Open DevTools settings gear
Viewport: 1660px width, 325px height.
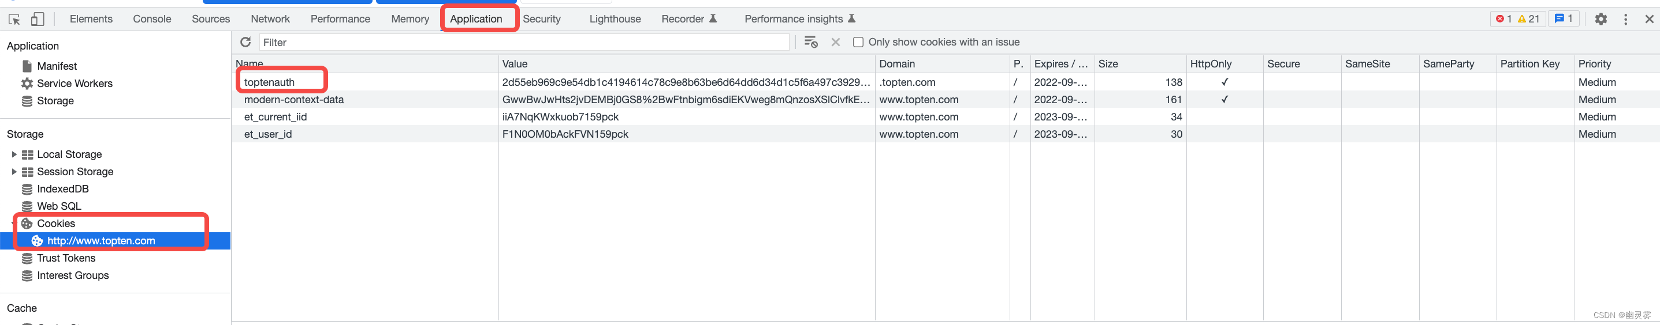(1601, 19)
